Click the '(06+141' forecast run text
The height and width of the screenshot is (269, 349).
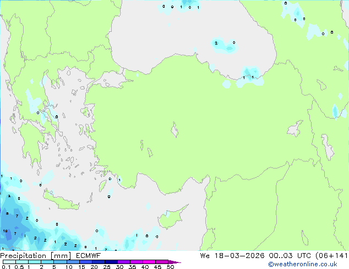point(331,256)
